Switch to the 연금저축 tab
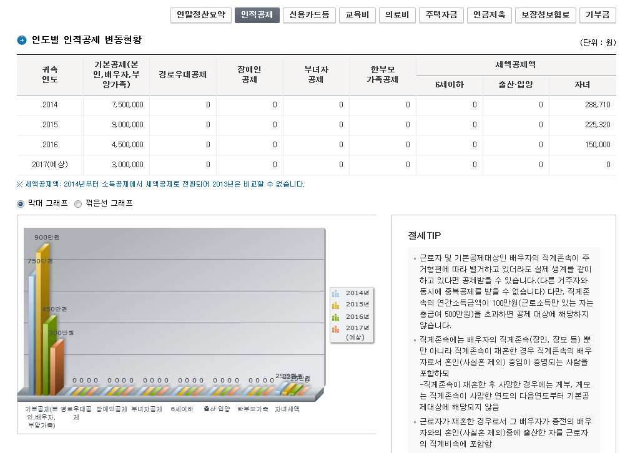The image size is (625, 453). [489, 15]
